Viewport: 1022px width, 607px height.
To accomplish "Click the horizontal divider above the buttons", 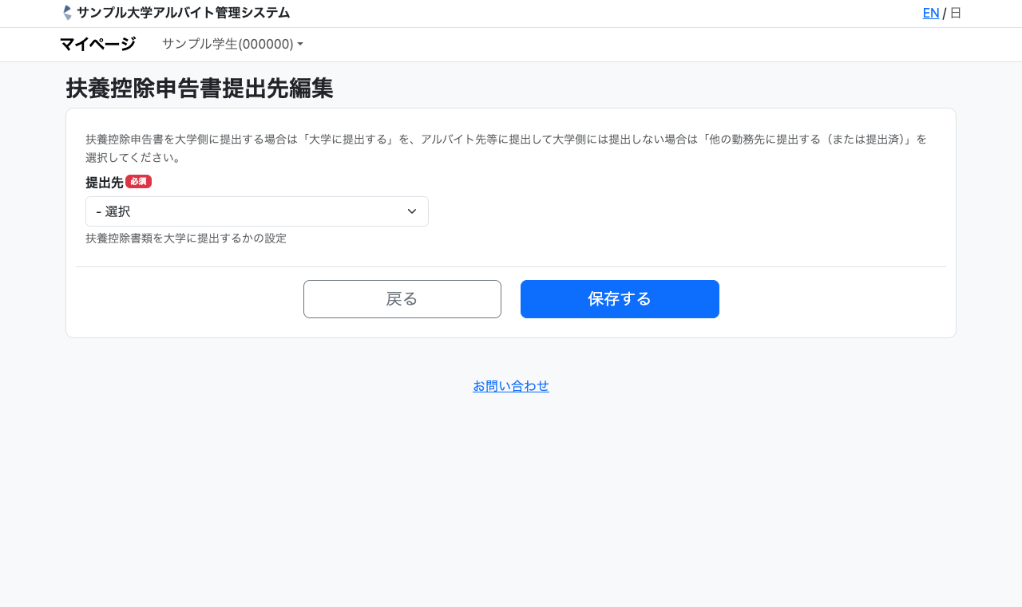I will click(x=511, y=266).
